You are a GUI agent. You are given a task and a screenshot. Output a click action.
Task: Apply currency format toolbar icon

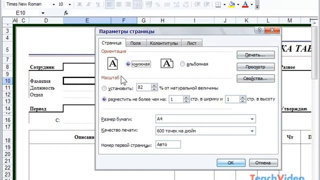pos(149,4)
